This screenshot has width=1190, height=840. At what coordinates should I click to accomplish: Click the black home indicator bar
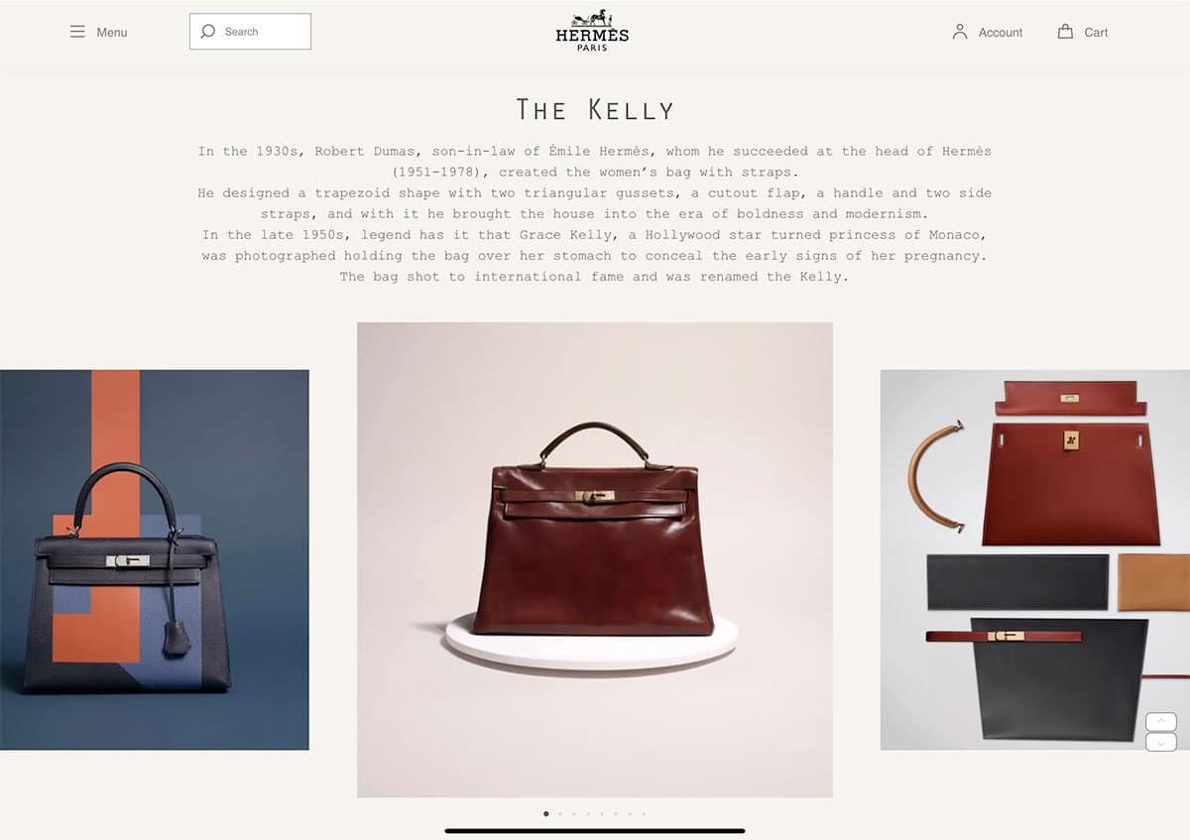(x=595, y=830)
